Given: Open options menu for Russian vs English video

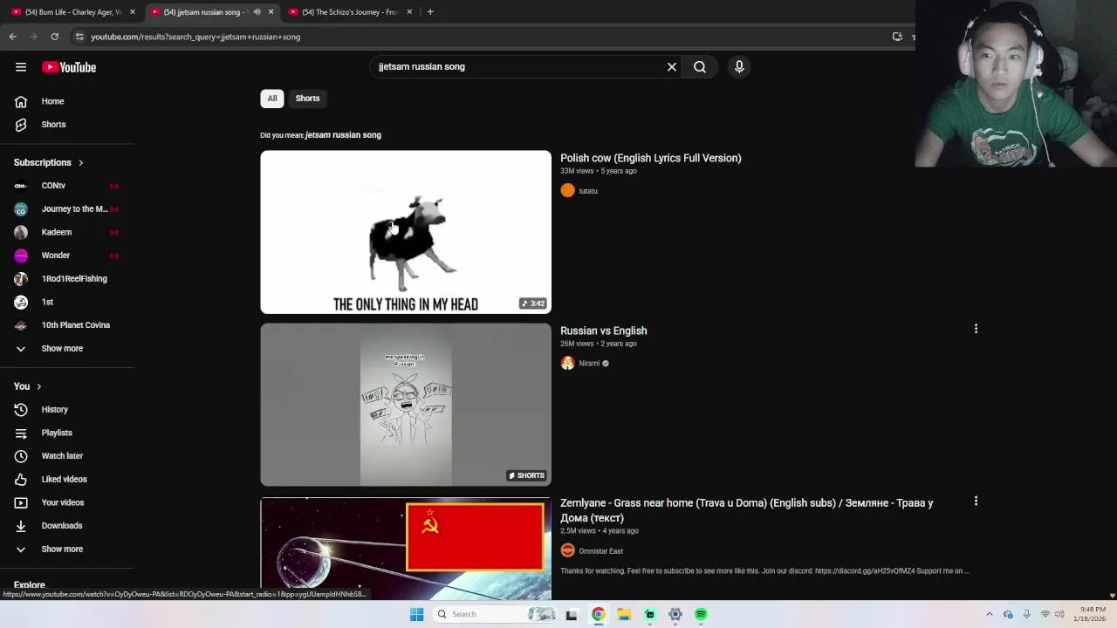Looking at the screenshot, I should pyautogui.click(x=976, y=329).
